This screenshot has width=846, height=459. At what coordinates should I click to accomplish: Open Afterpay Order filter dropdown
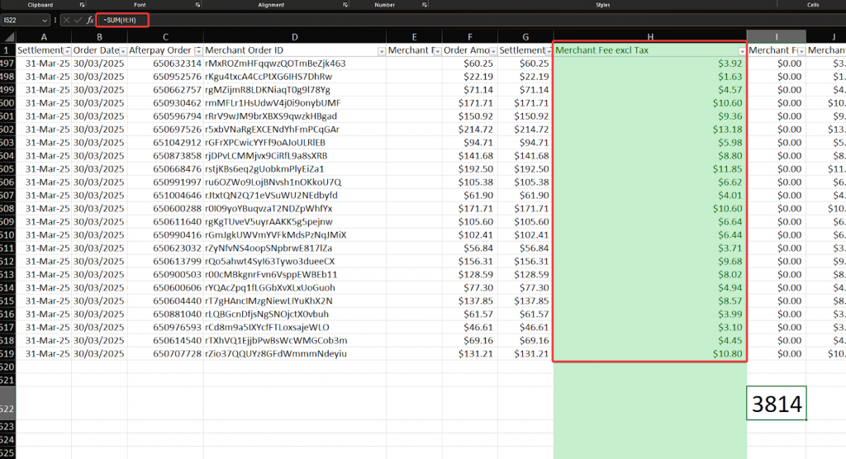(x=197, y=51)
